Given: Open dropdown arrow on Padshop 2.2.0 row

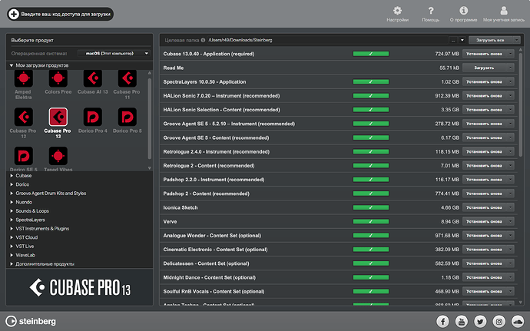Looking at the screenshot, I should coord(510,180).
